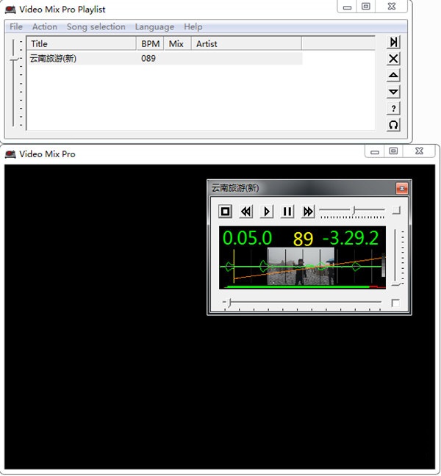Open the Help menu
This screenshot has height=476, width=441.
click(x=193, y=26)
